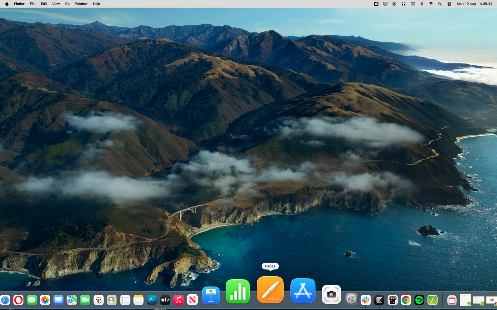Open the File menu

coord(33,4)
